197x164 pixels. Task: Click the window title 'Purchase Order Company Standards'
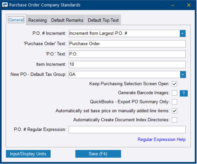(x=45, y=5)
